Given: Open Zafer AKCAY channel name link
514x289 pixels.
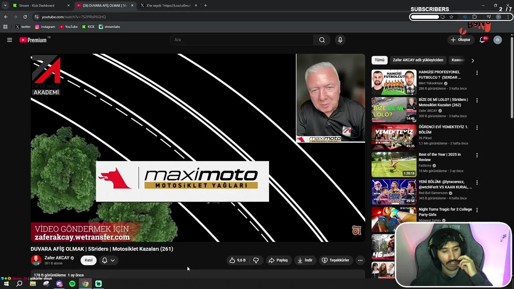Looking at the screenshot, I should click(x=57, y=258).
